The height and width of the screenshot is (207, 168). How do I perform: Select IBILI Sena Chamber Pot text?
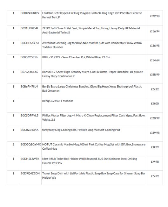click(x=76, y=57)
